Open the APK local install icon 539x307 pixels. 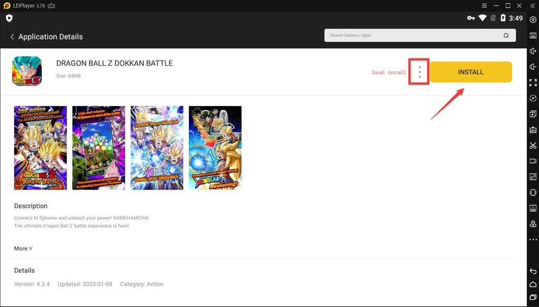click(x=533, y=129)
